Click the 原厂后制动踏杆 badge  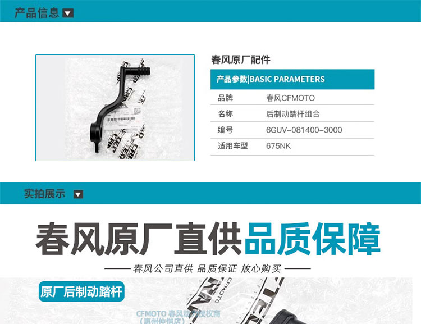coord(81,291)
